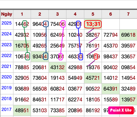
Task: Select column header 5
Action: click(x=93, y=14)
